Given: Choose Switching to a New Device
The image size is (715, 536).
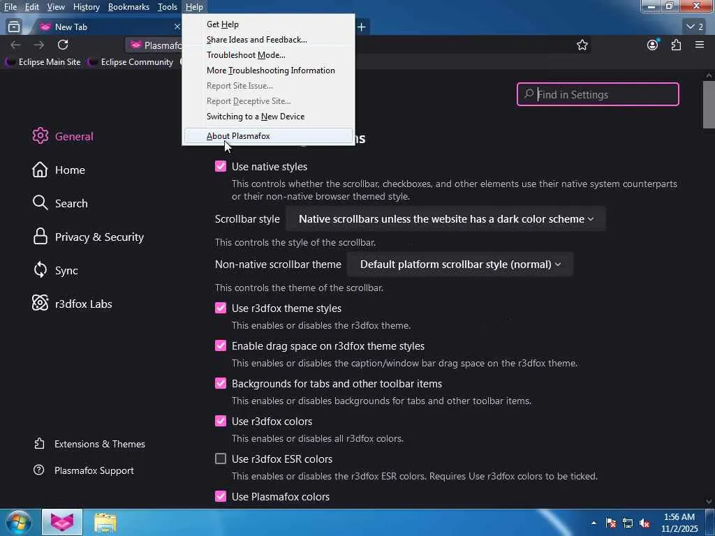Looking at the screenshot, I should coord(268,117).
